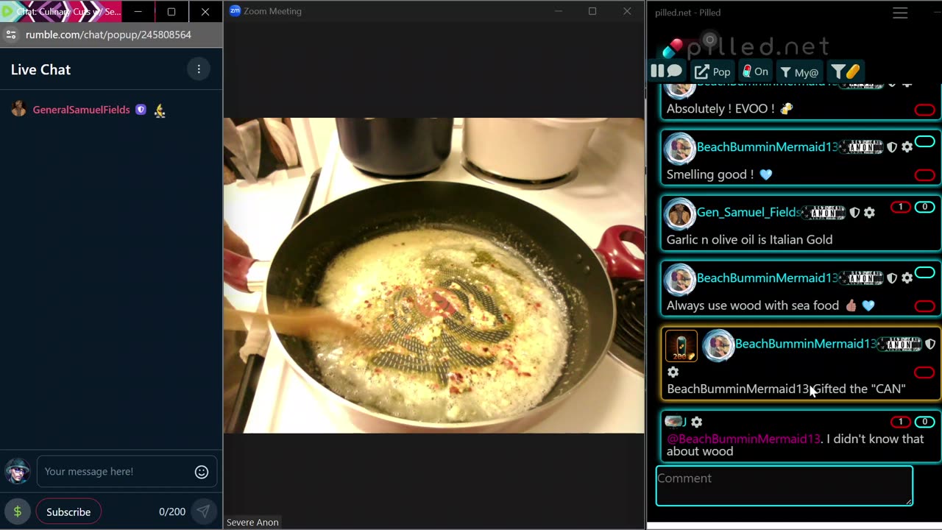Click BeachBumminMermaid13 name on 'Always use wood' message

pos(768,278)
